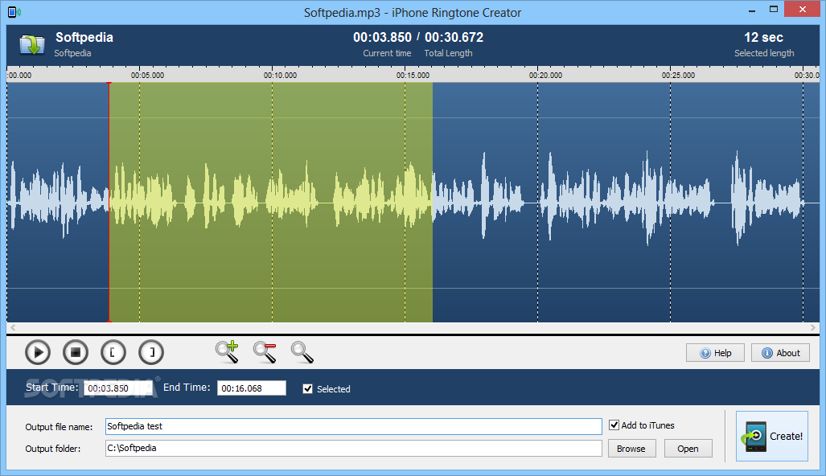Open the output folder
826x476 pixels.
[x=688, y=449]
